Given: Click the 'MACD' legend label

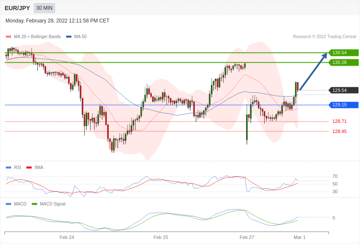Looking at the screenshot, I should [x=20, y=204].
